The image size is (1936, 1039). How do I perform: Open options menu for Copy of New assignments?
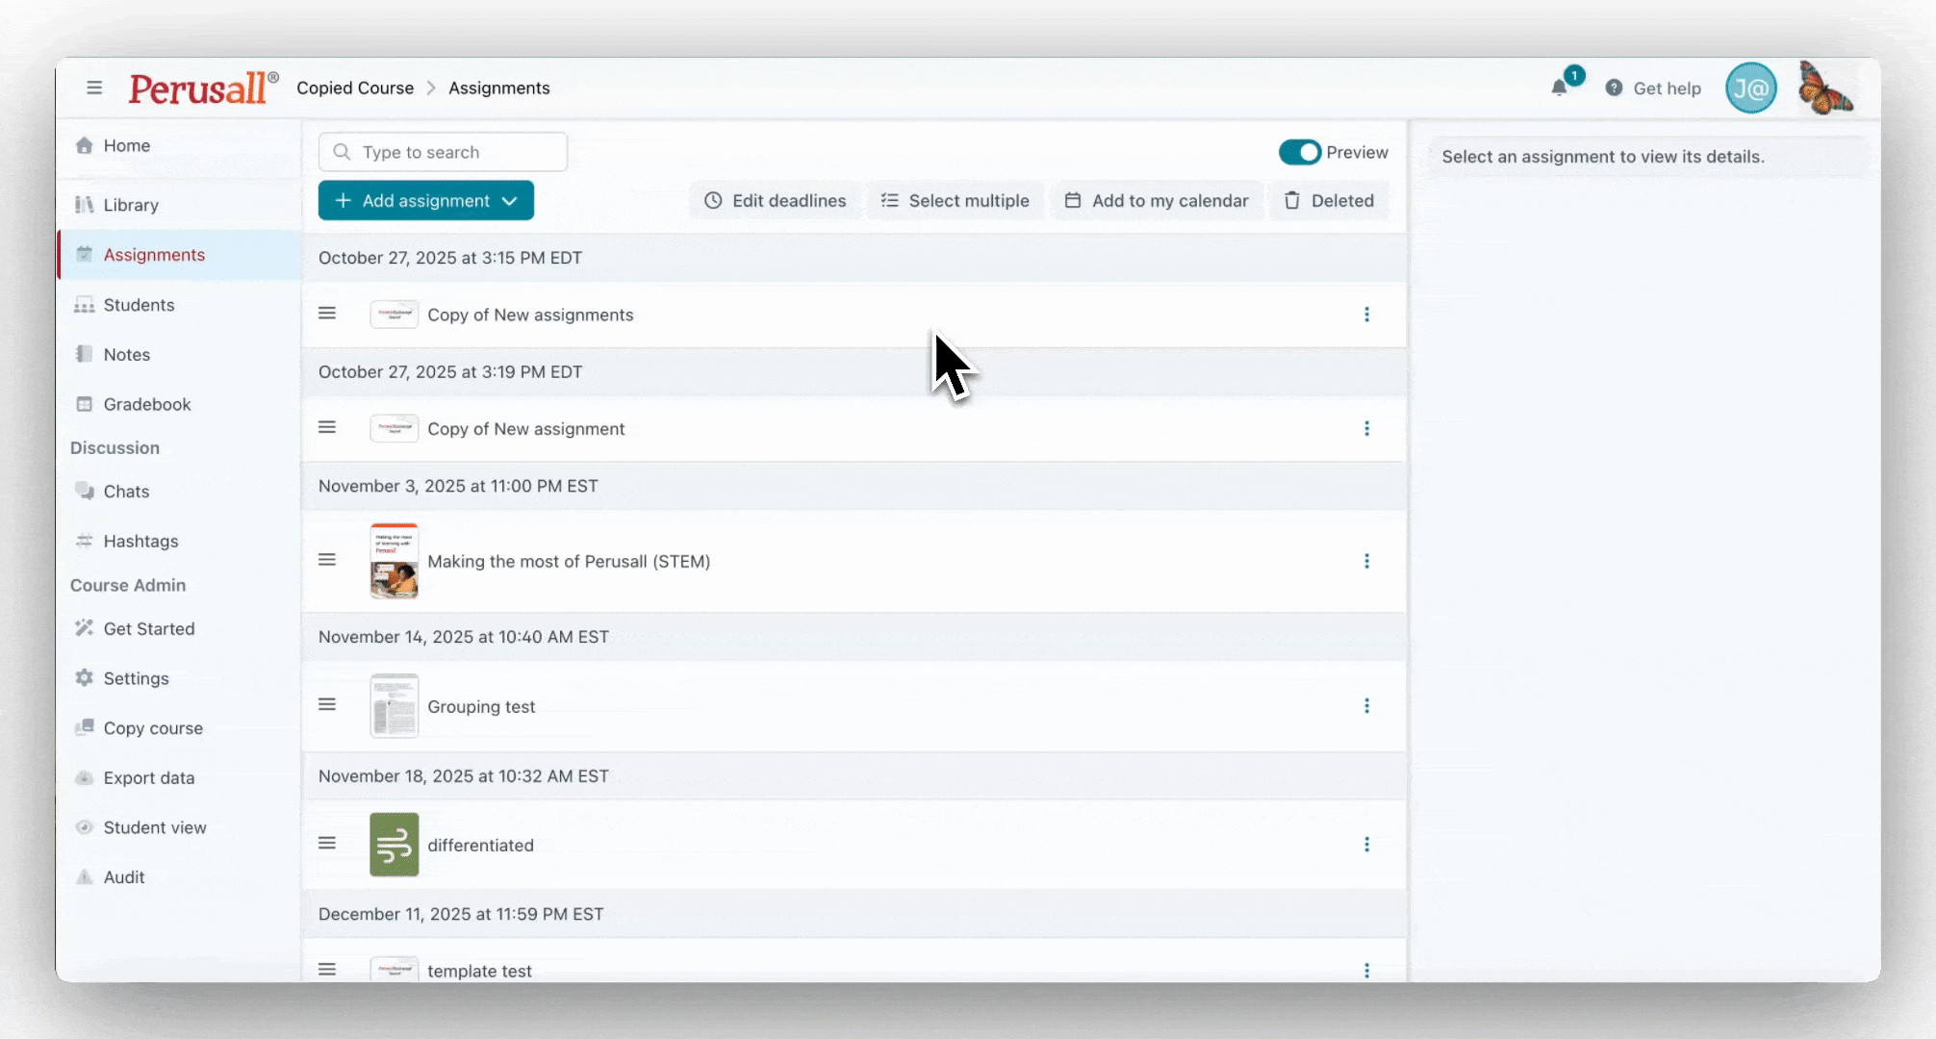click(x=1366, y=315)
